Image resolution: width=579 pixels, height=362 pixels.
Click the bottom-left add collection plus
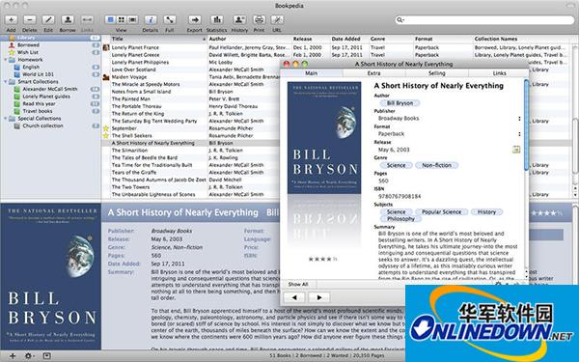click(13, 356)
